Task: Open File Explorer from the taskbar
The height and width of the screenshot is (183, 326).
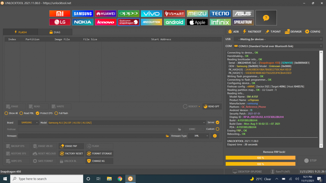Action: pos(109,179)
